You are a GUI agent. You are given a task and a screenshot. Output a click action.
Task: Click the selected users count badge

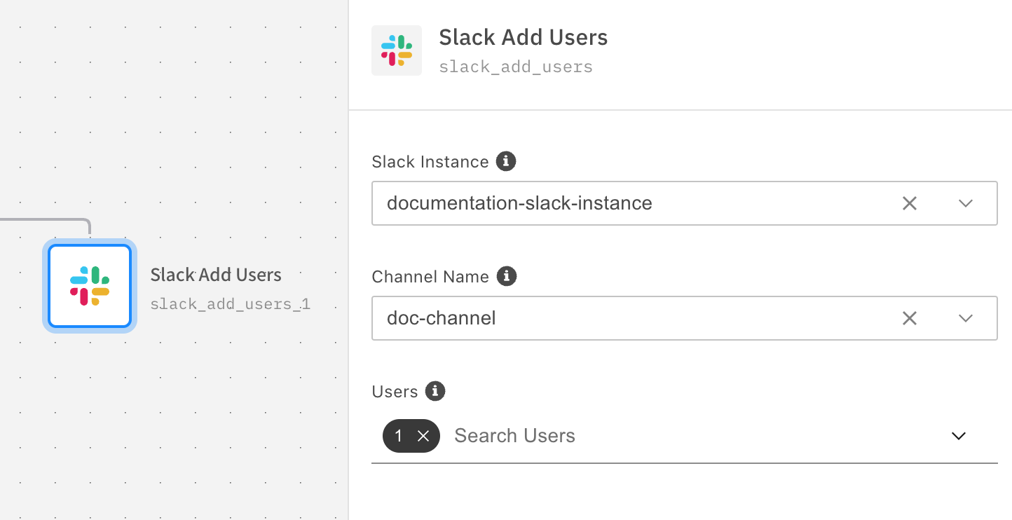[399, 436]
